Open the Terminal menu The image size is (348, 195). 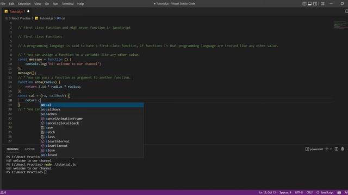click(x=67, y=4)
